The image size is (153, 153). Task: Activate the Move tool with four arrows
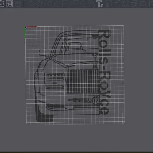(31, 3)
